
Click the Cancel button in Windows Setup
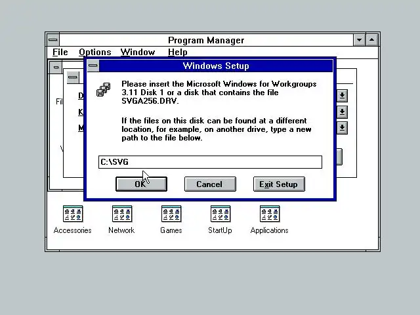pos(210,184)
